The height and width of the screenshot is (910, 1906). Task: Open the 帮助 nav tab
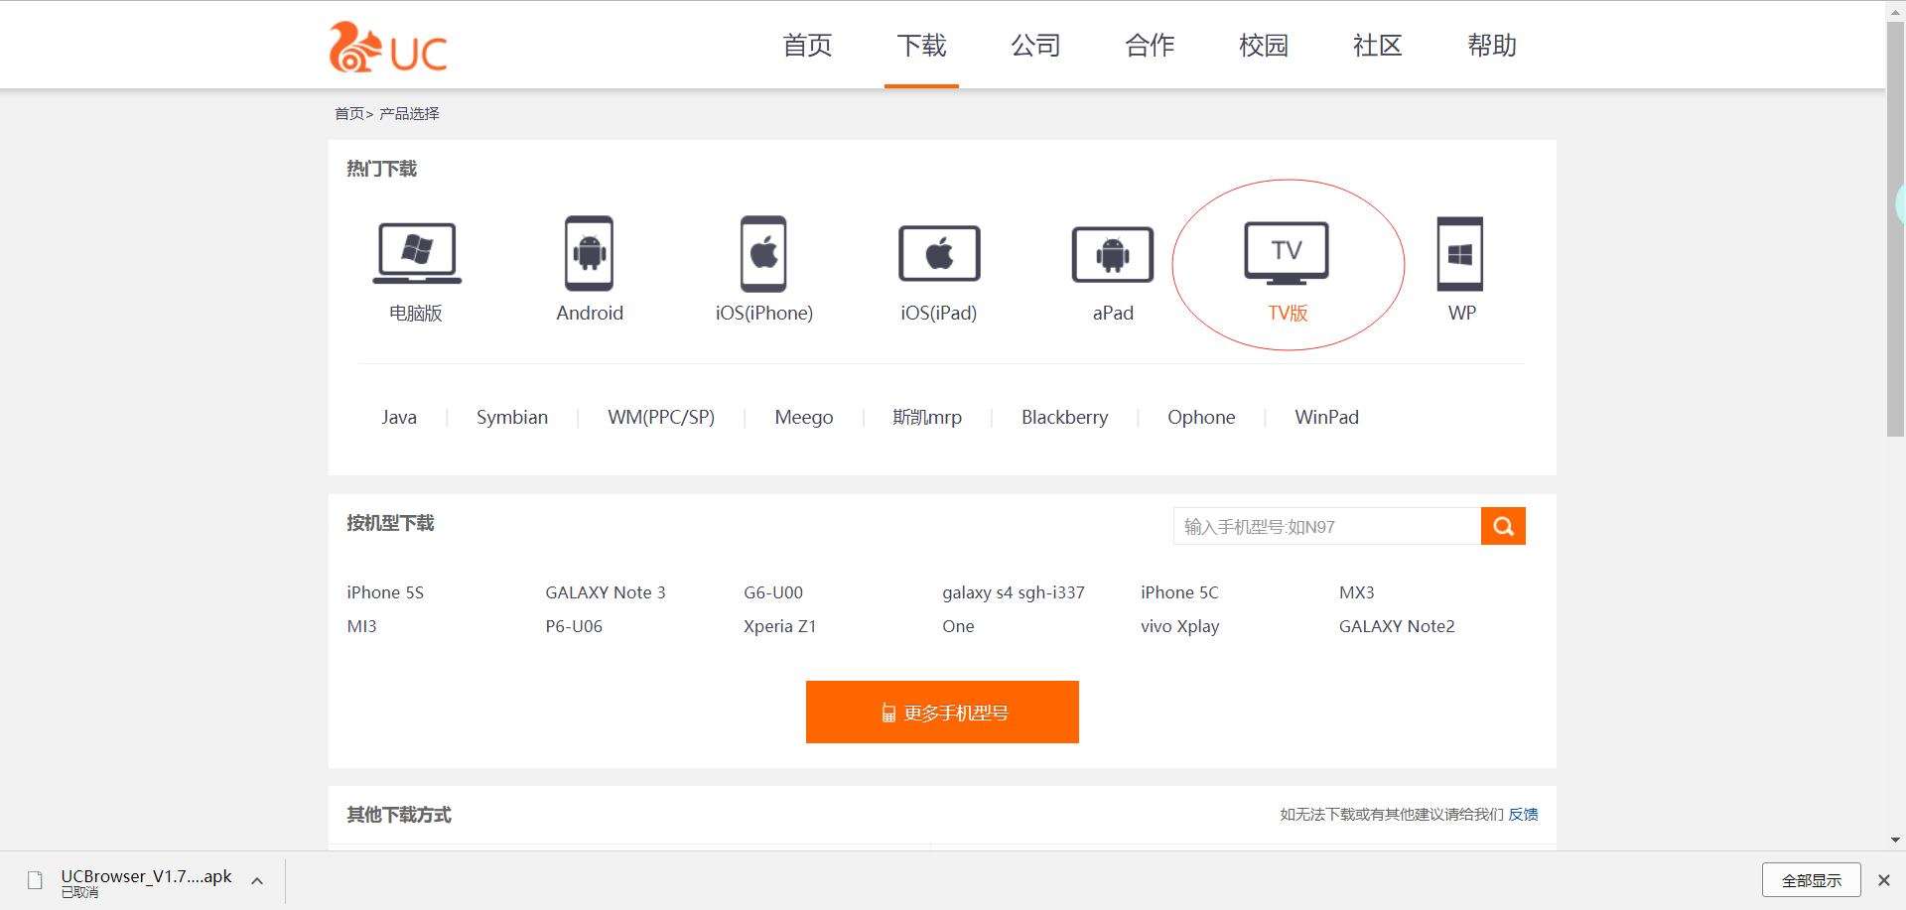[1492, 46]
